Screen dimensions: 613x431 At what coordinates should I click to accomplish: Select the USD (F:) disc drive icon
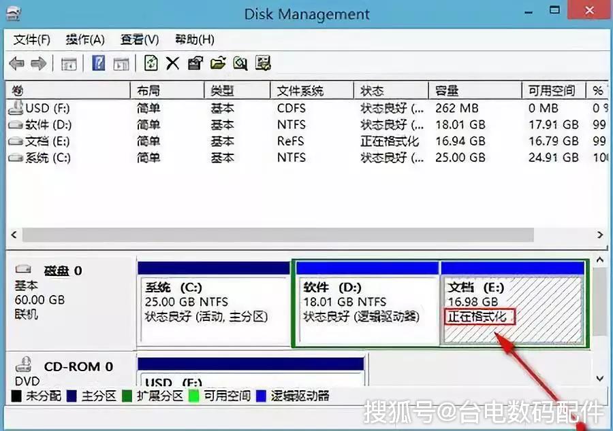click(x=16, y=107)
